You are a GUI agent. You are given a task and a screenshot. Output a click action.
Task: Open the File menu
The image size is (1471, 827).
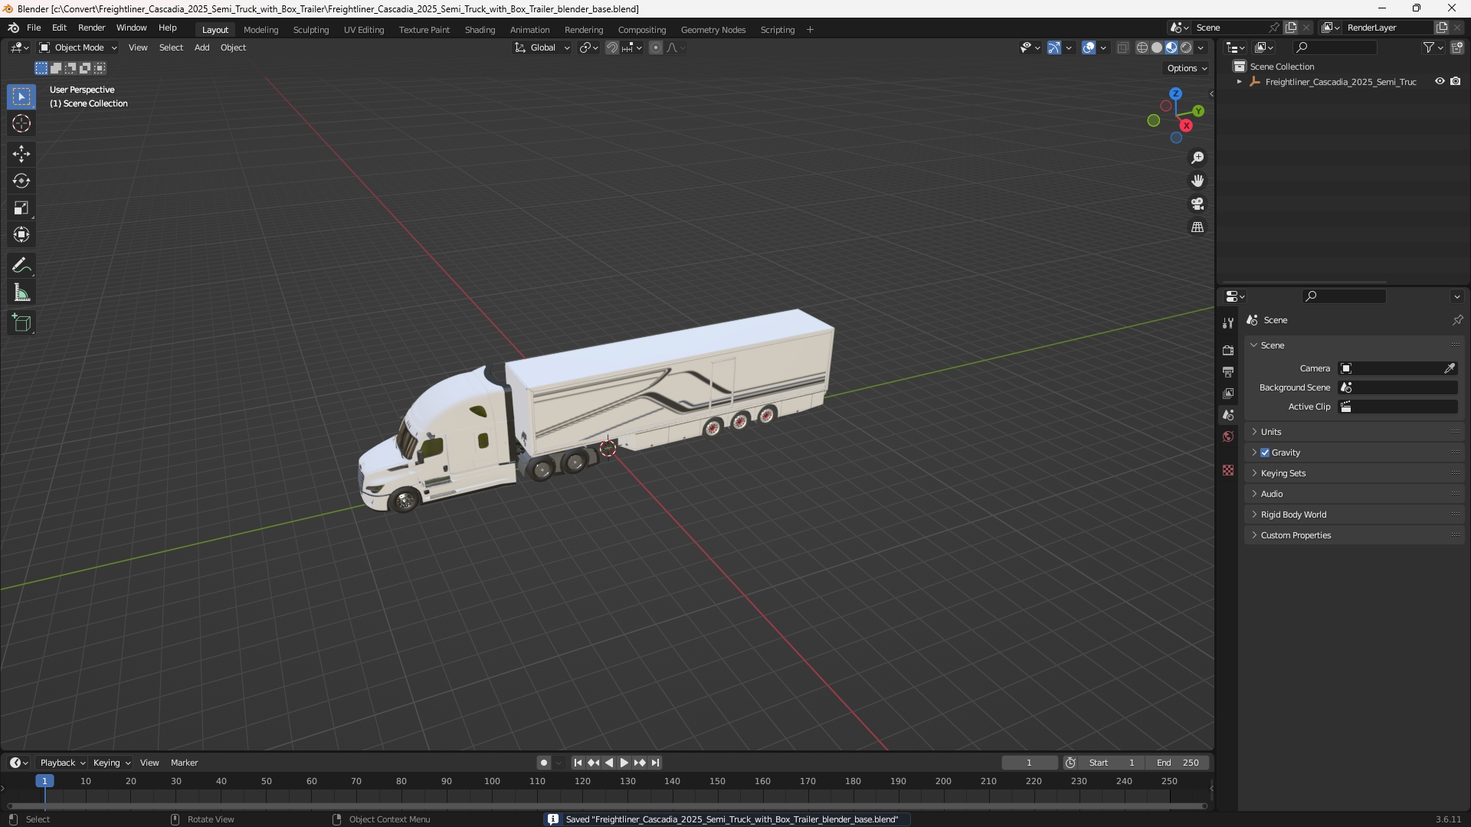point(34,28)
